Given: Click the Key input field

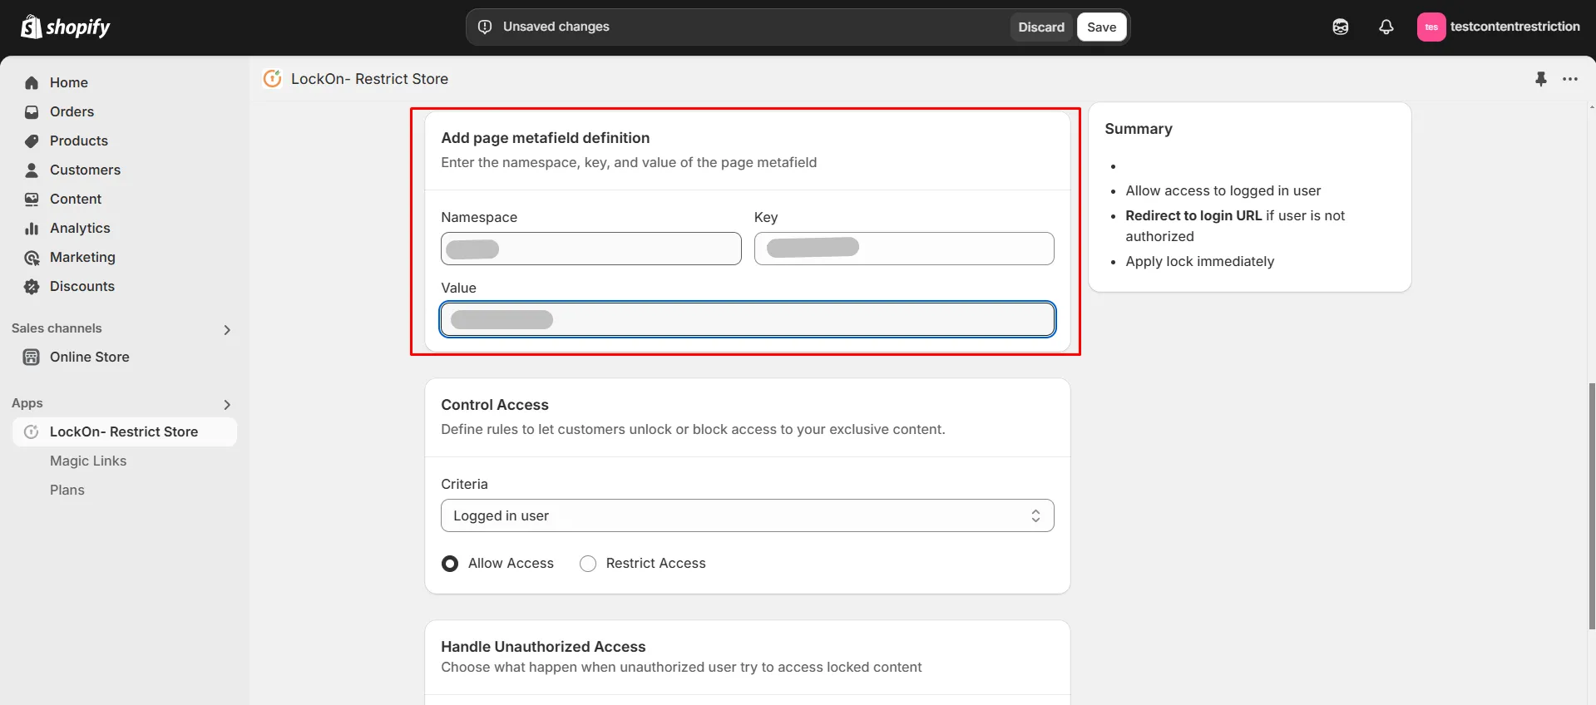Looking at the screenshot, I should pyautogui.click(x=904, y=249).
